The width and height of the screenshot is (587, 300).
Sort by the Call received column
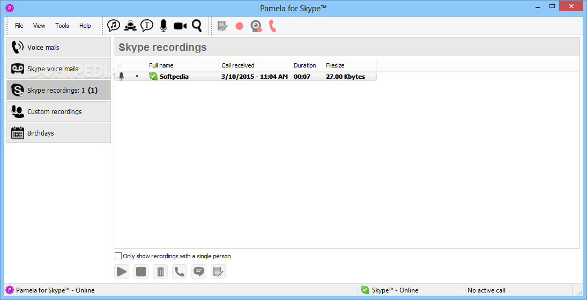click(255, 65)
